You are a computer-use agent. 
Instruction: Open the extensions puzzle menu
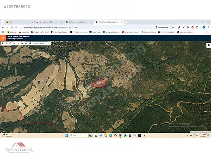197,28
